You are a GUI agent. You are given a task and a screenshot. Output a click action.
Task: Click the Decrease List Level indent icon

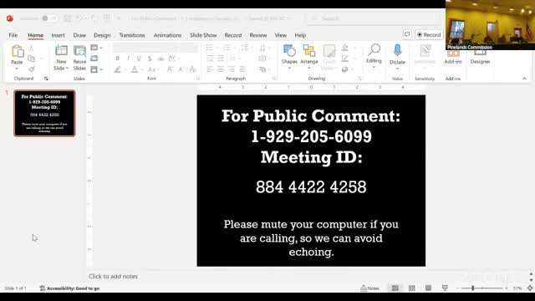210,59
